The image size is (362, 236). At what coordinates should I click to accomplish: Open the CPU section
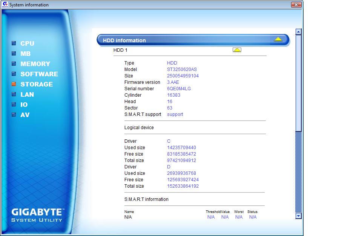pyautogui.click(x=27, y=43)
